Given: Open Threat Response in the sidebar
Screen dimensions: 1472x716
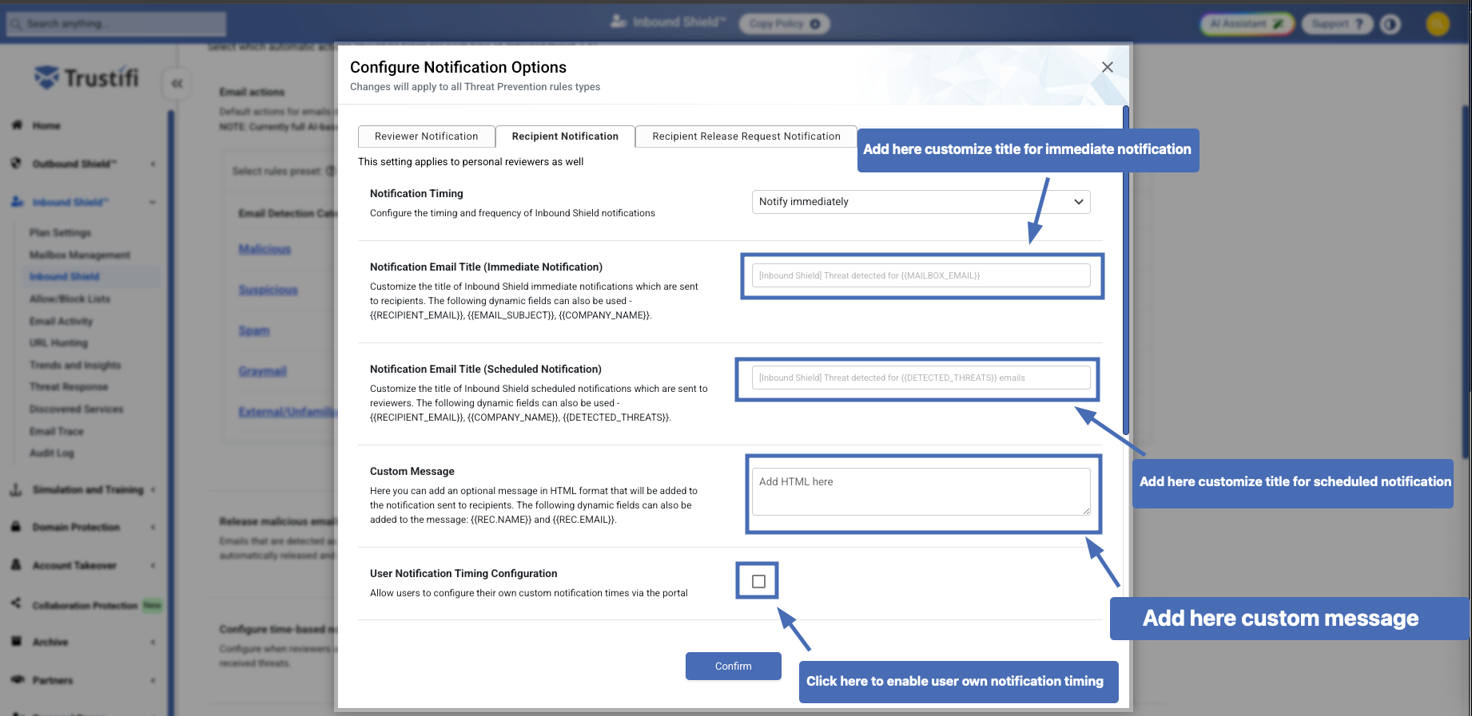Looking at the screenshot, I should [x=69, y=386].
